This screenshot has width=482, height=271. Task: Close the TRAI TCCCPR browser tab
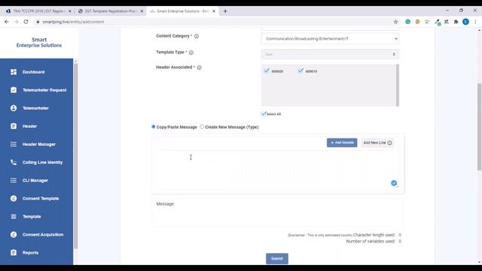(70, 11)
